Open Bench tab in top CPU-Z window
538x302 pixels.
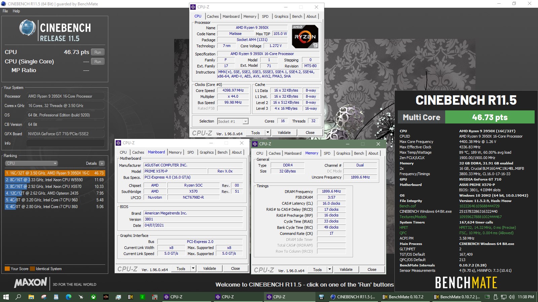coord(297,16)
